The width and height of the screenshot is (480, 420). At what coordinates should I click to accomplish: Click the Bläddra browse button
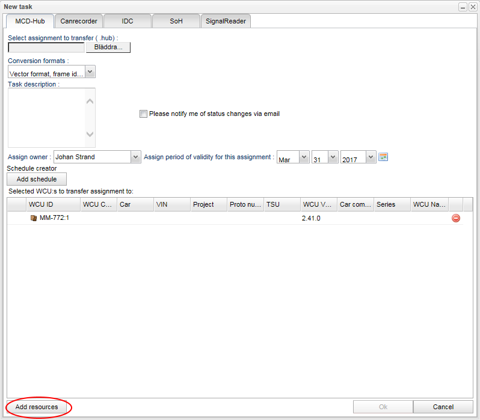(108, 47)
